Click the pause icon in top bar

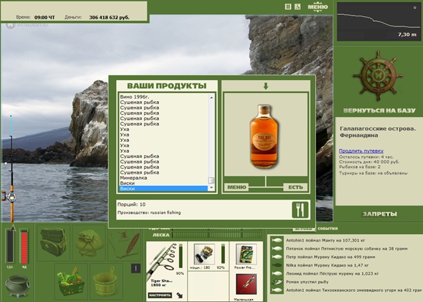coord(288,7)
